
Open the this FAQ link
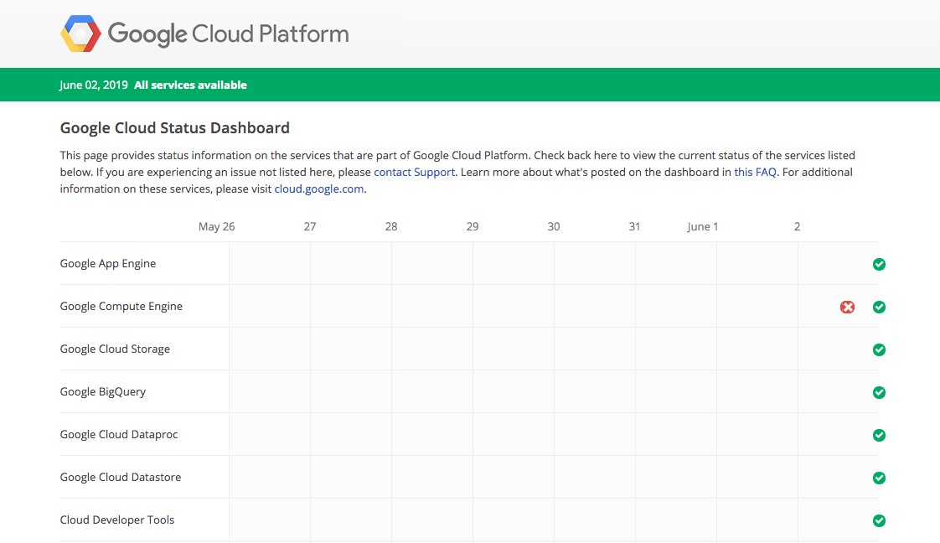pos(756,172)
